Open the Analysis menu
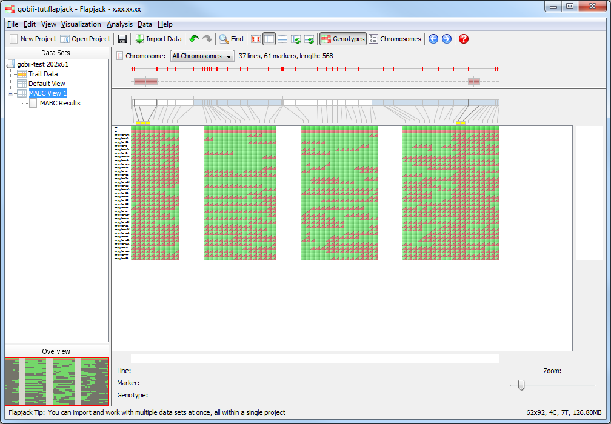 click(119, 24)
